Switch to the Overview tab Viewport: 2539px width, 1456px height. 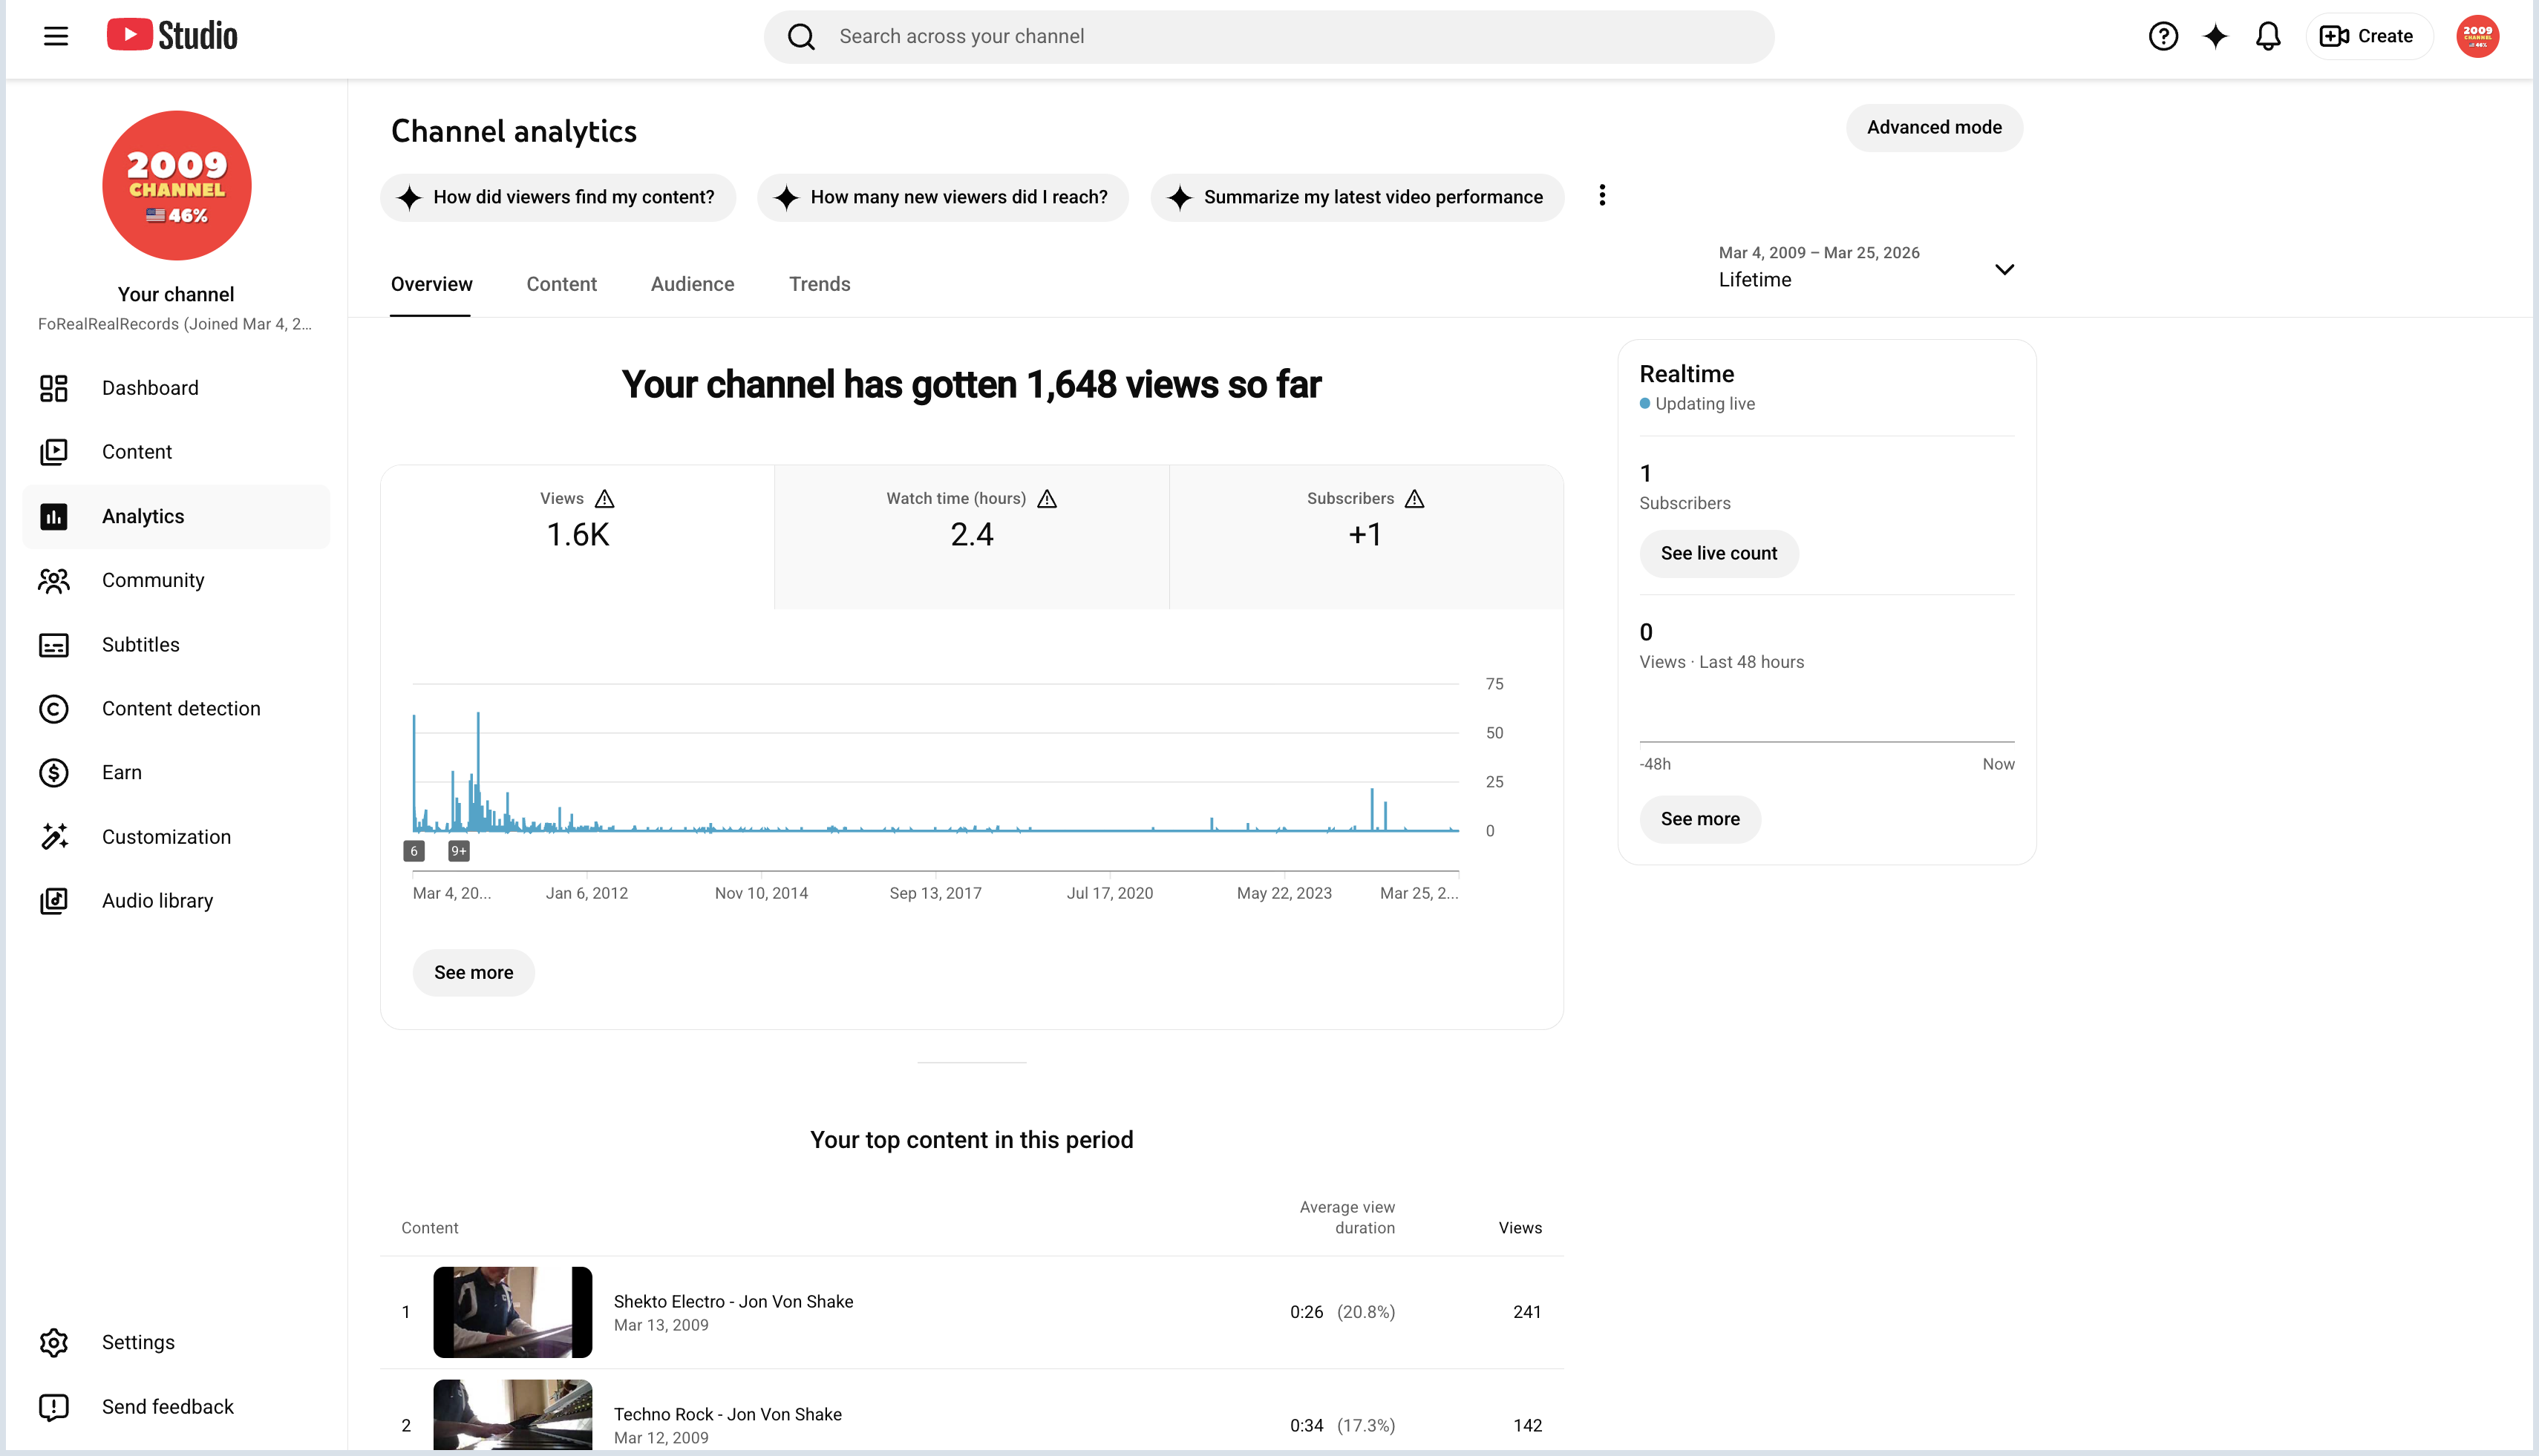tap(431, 285)
